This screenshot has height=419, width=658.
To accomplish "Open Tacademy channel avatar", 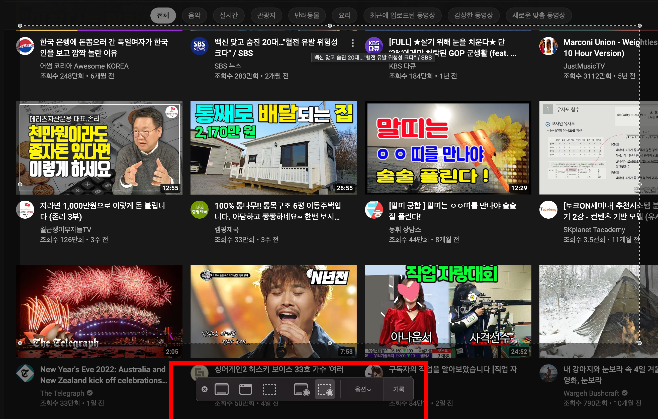I will pos(548,210).
